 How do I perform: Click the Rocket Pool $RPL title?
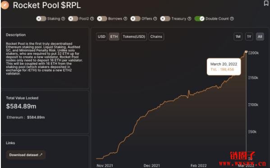click(x=47, y=5)
